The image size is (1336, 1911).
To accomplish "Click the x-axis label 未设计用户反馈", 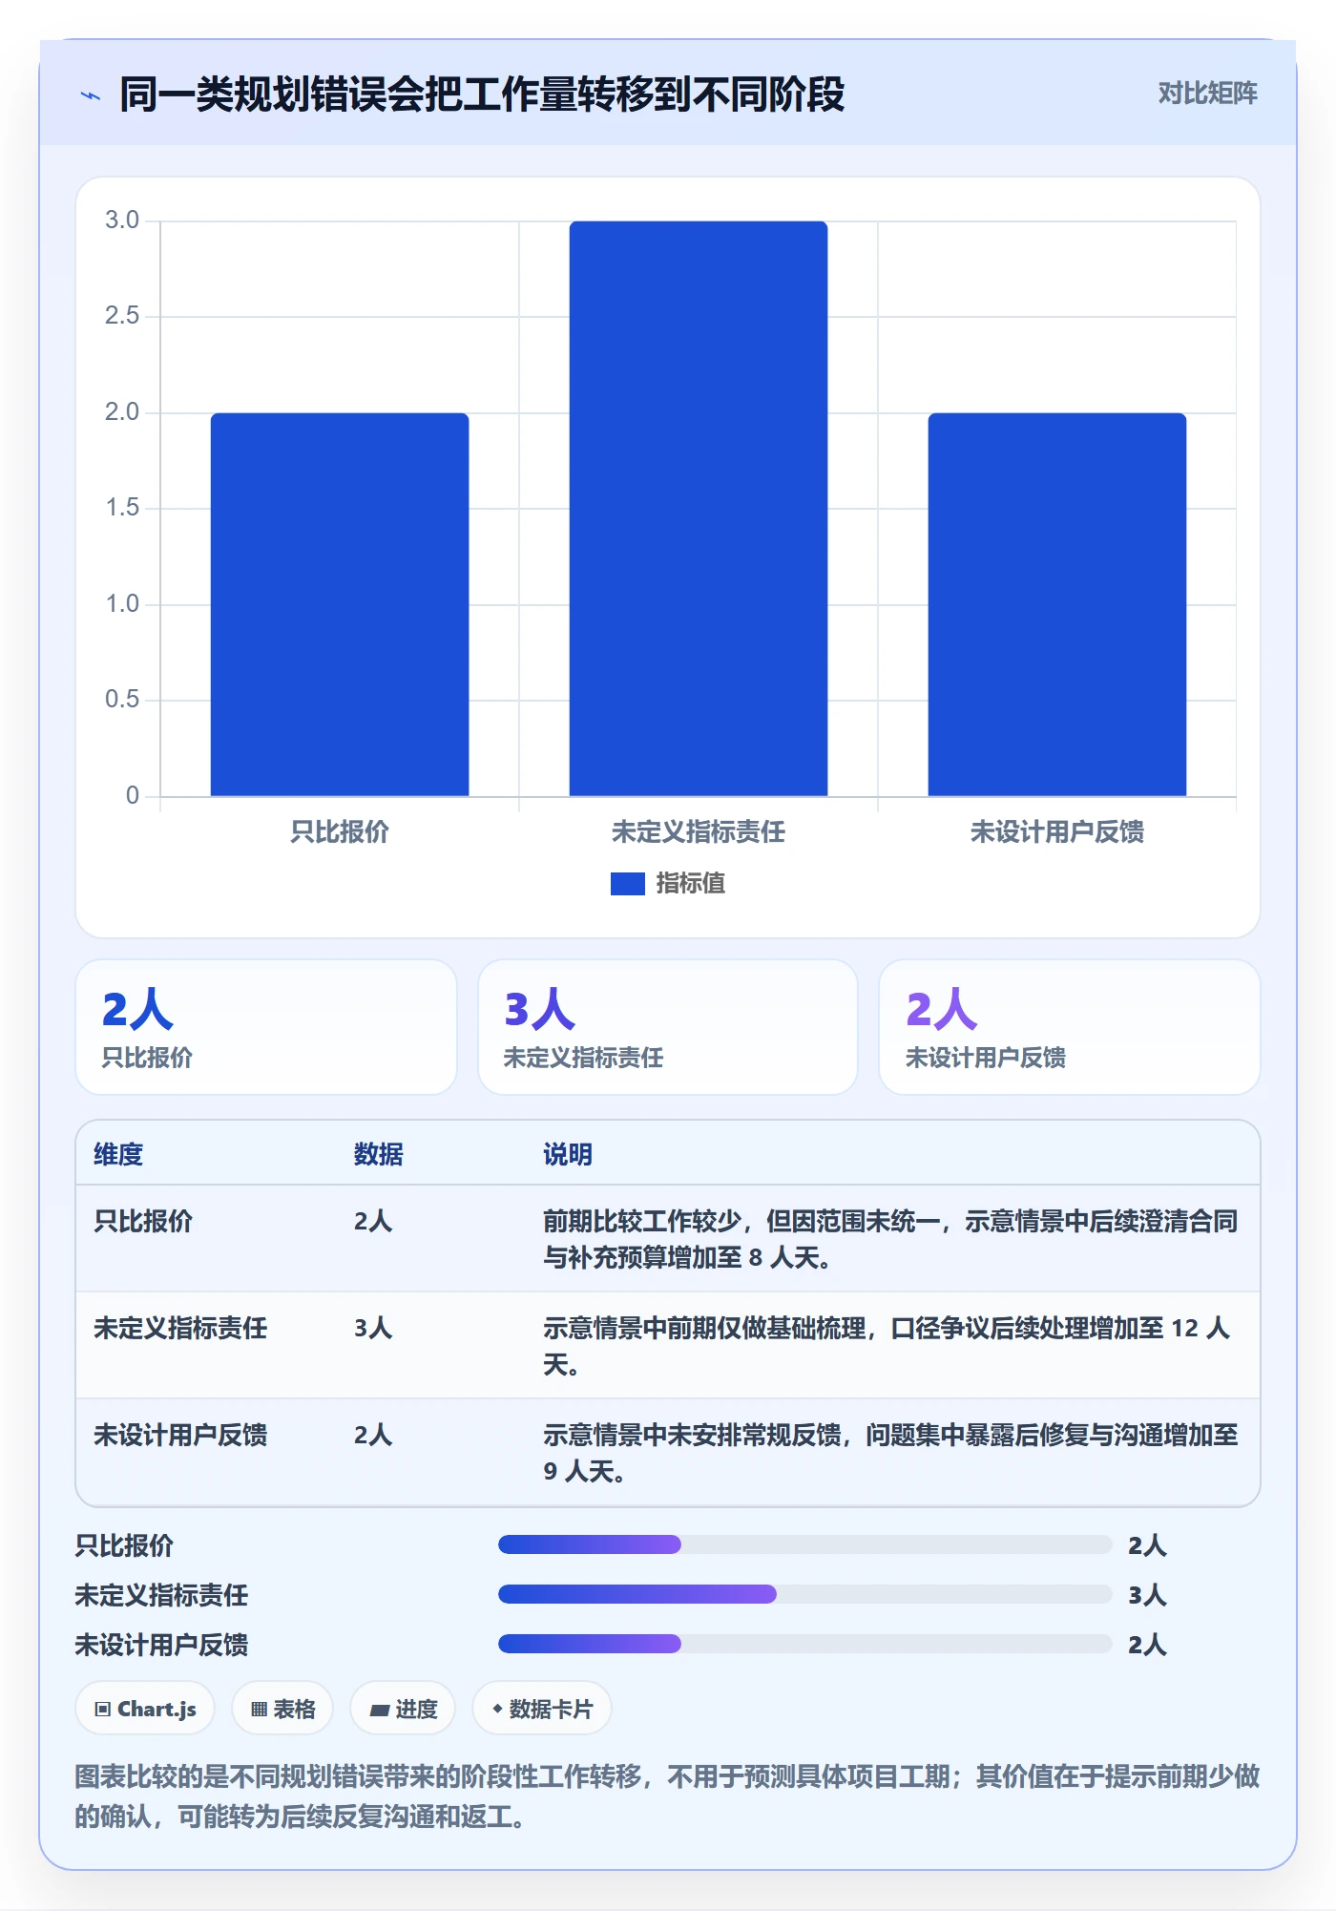I will tap(1057, 832).
